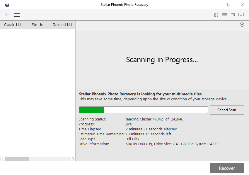Viewport: 249px width, 175px height.
Task: Click the '19%' progress value
Action: [129, 124]
